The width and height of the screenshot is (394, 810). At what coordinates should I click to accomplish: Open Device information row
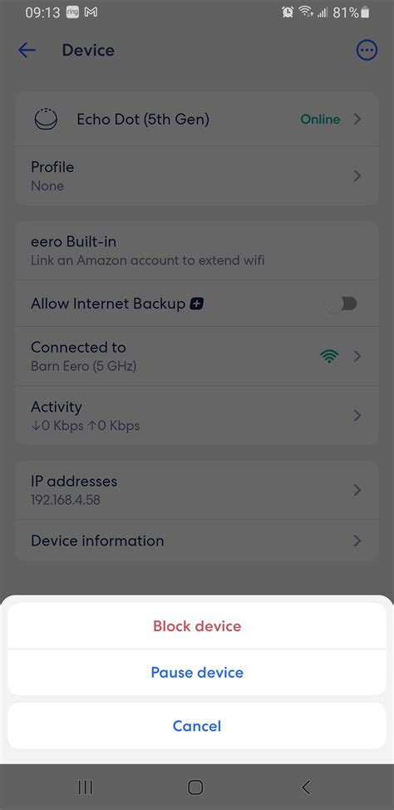pyautogui.click(x=197, y=541)
